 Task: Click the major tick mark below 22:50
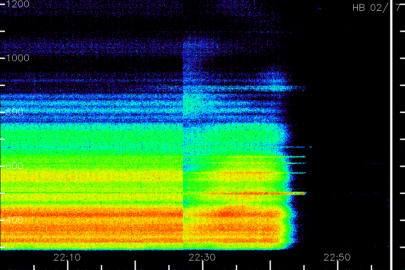[x=337, y=265]
